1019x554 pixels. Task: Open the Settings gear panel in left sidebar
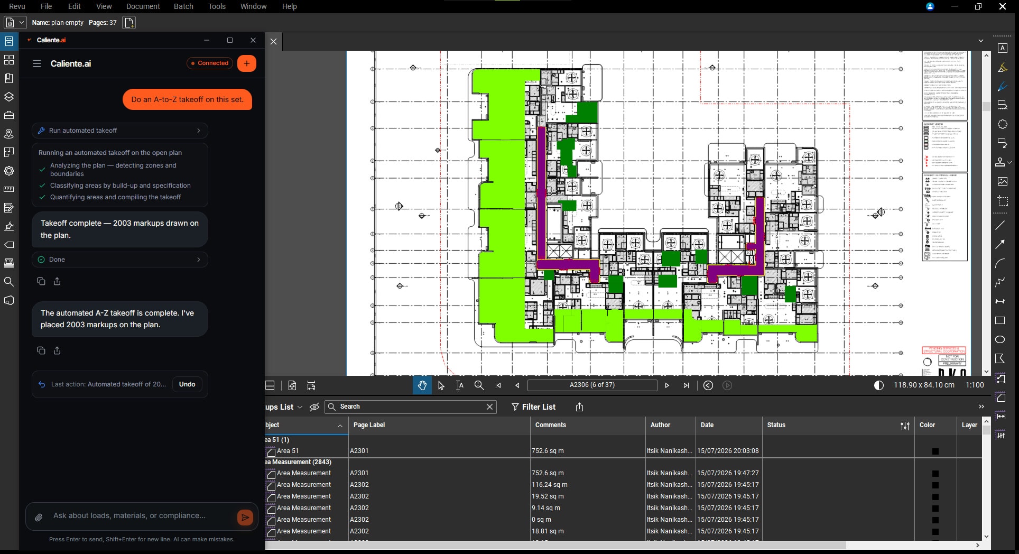click(x=9, y=171)
